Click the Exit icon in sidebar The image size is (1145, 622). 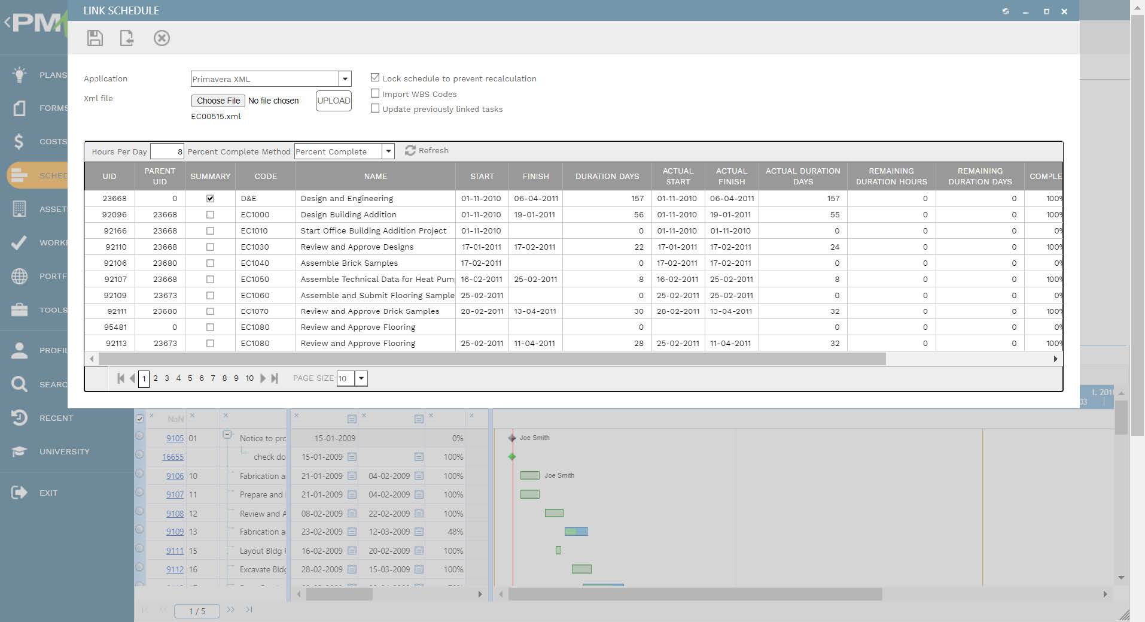19,493
